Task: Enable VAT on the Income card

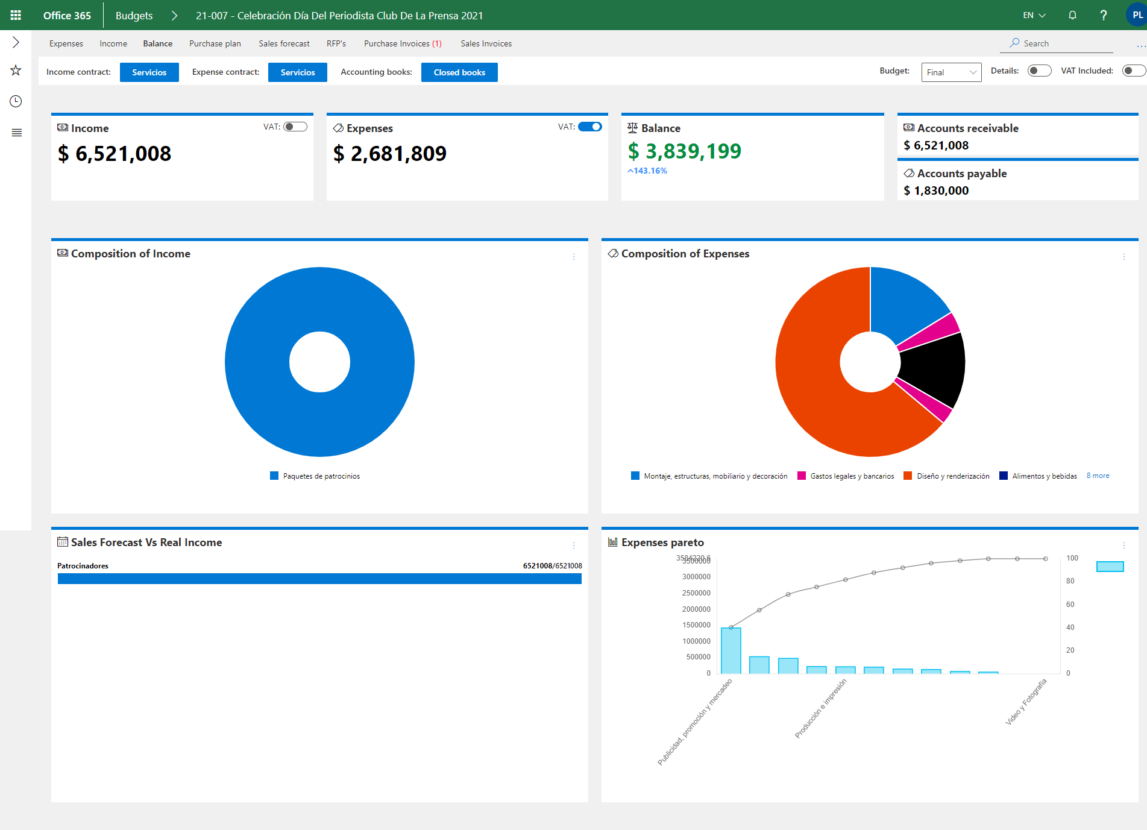Action: [295, 127]
